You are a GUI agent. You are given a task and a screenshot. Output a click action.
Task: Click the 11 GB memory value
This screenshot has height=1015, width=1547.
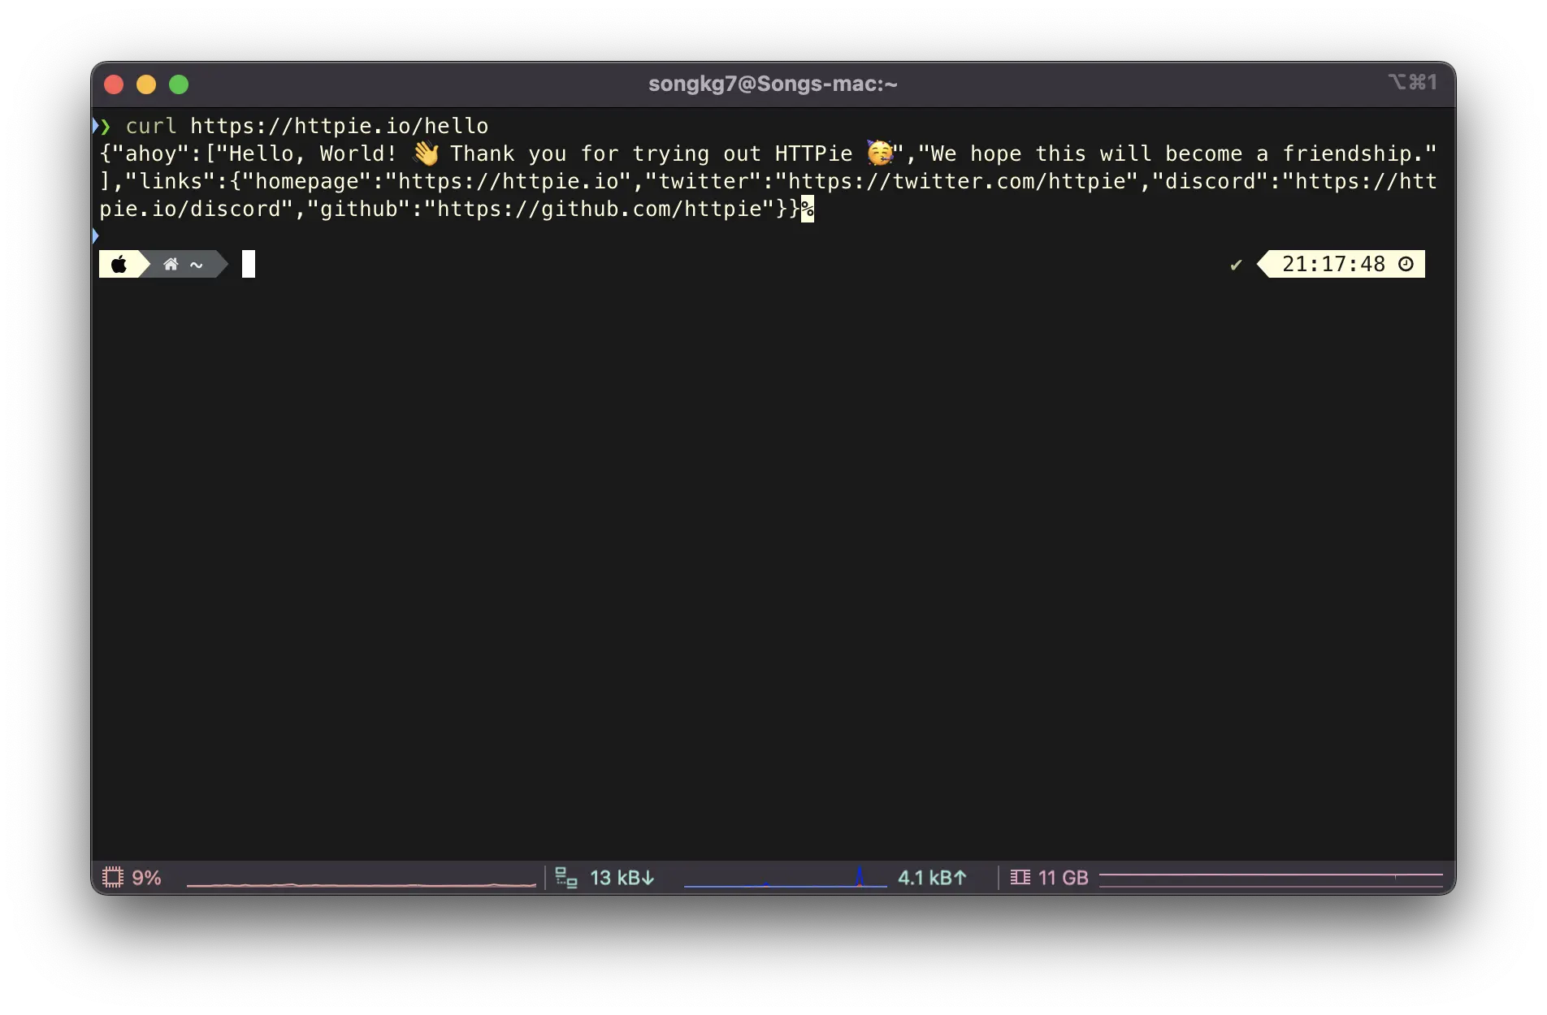[1063, 877]
